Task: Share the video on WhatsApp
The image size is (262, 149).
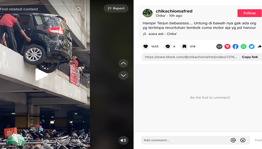Action: (244, 47)
